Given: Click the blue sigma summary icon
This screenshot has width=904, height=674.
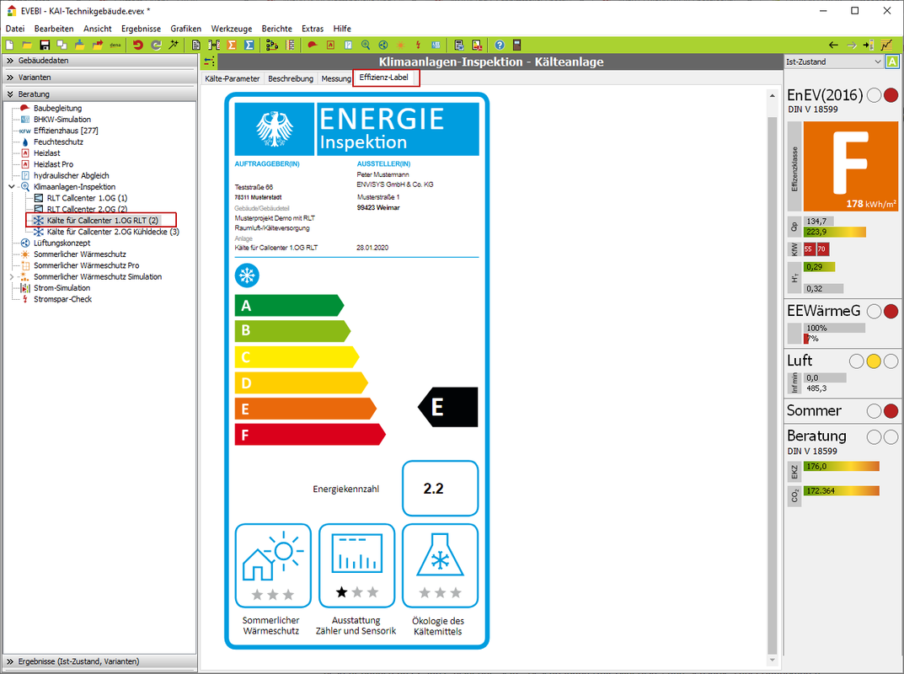Looking at the screenshot, I should click(249, 45).
